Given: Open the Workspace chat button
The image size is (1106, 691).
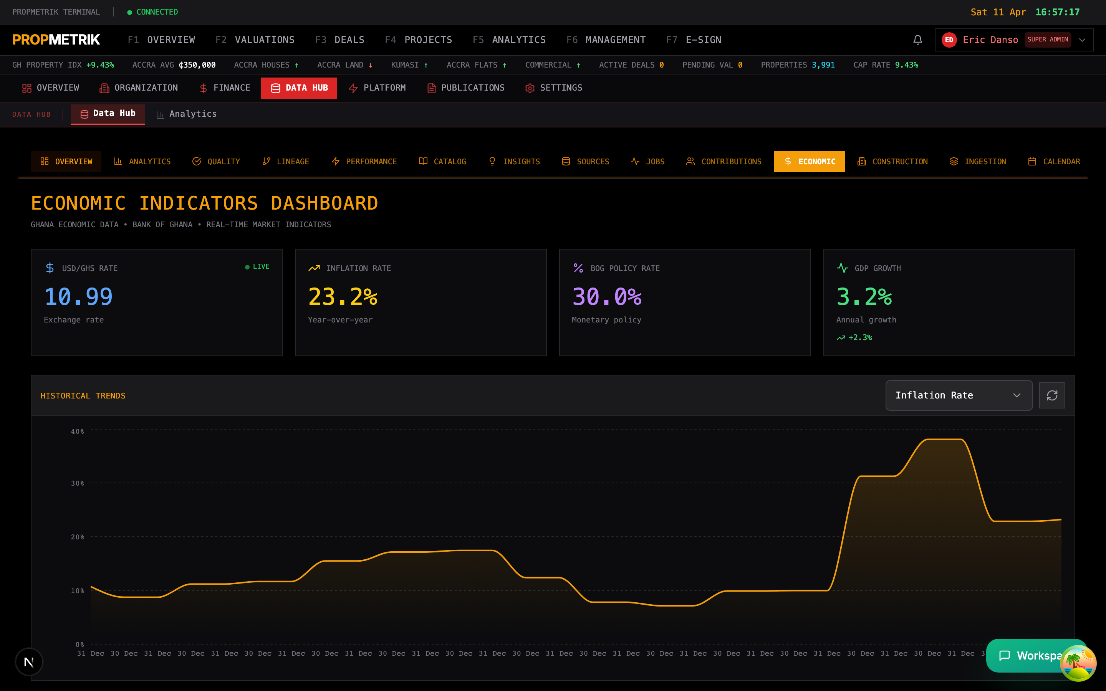Looking at the screenshot, I should (1029, 655).
